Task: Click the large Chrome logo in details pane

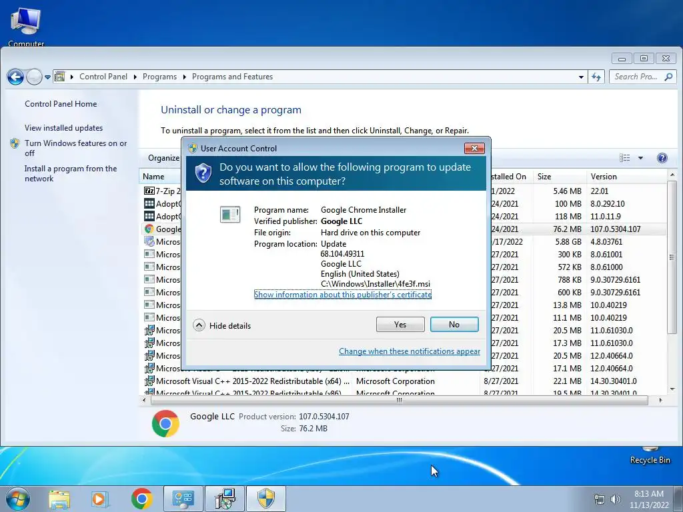Action: [x=165, y=423]
